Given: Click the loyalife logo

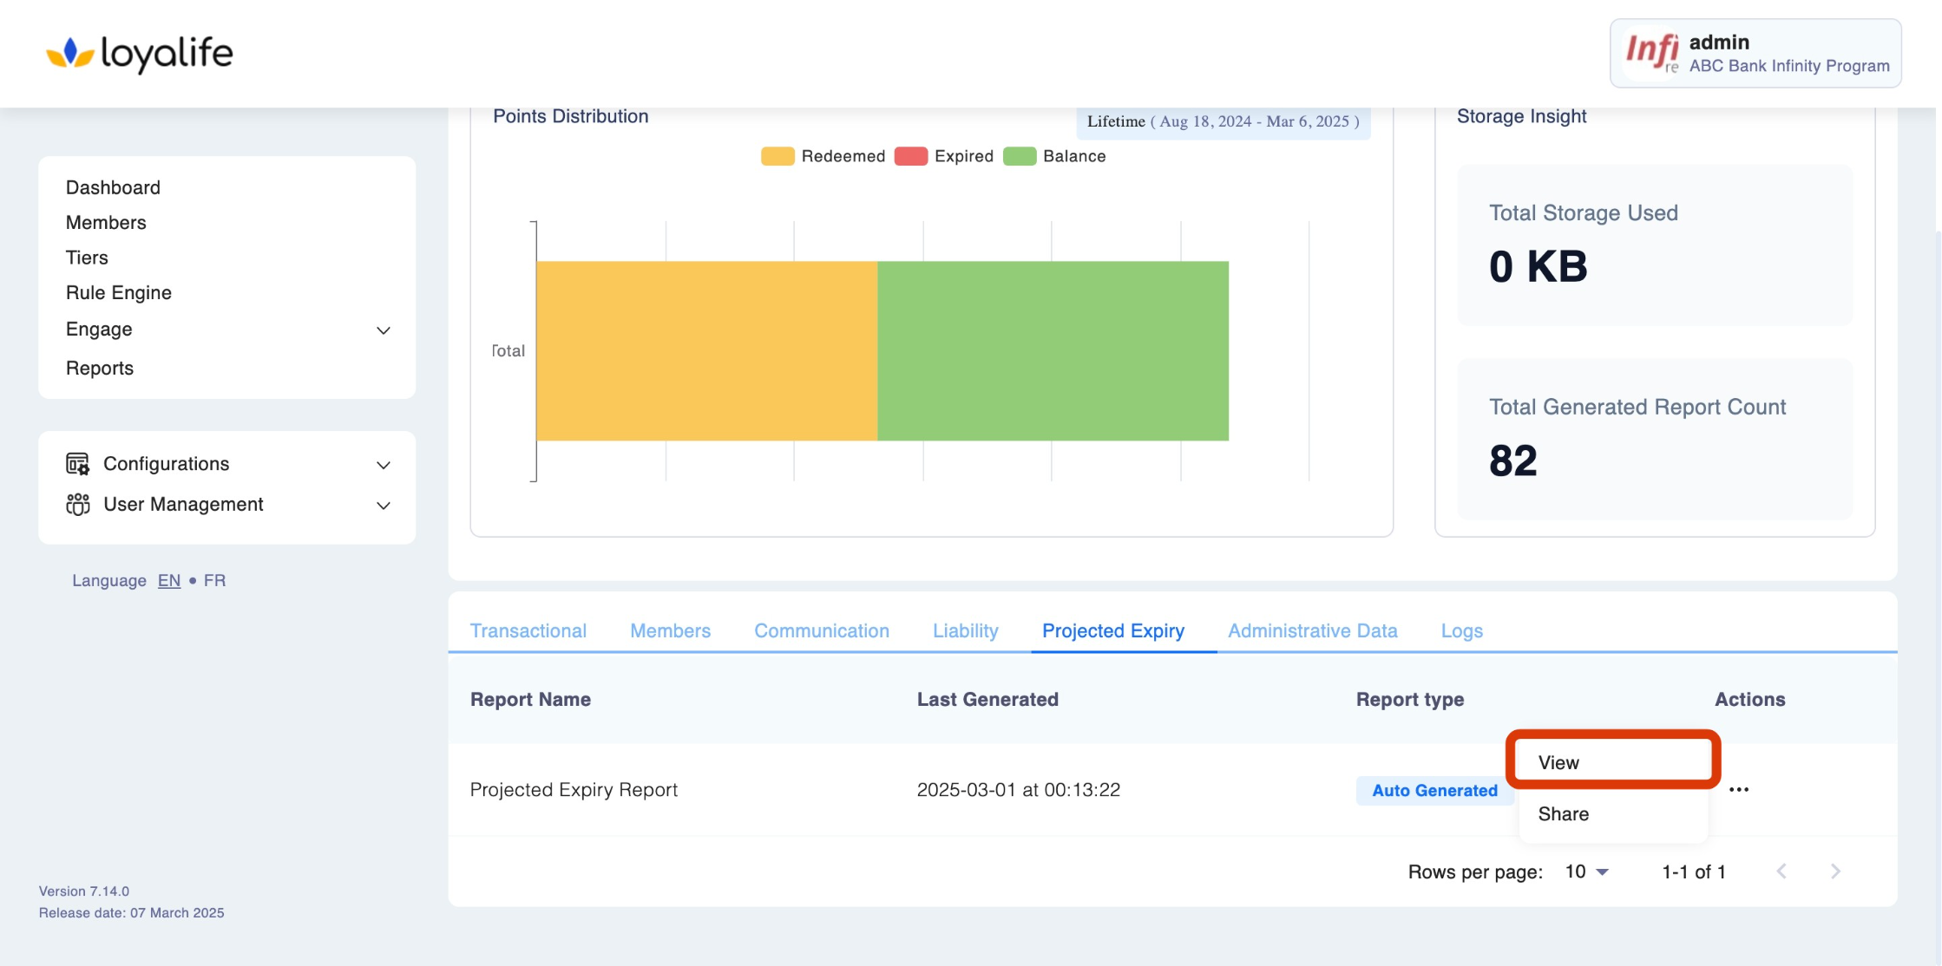Looking at the screenshot, I should tap(140, 54).
